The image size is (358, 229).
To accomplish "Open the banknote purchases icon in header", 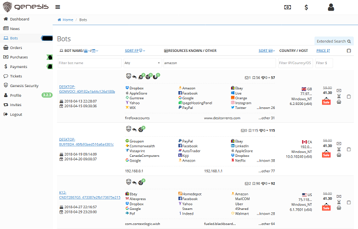I will pyautogui.click(x=288, y=7).
